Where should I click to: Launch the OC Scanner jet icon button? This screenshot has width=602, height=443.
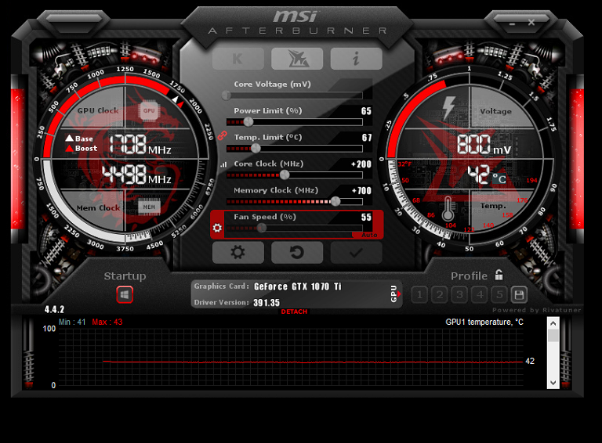tap(297, 59)
